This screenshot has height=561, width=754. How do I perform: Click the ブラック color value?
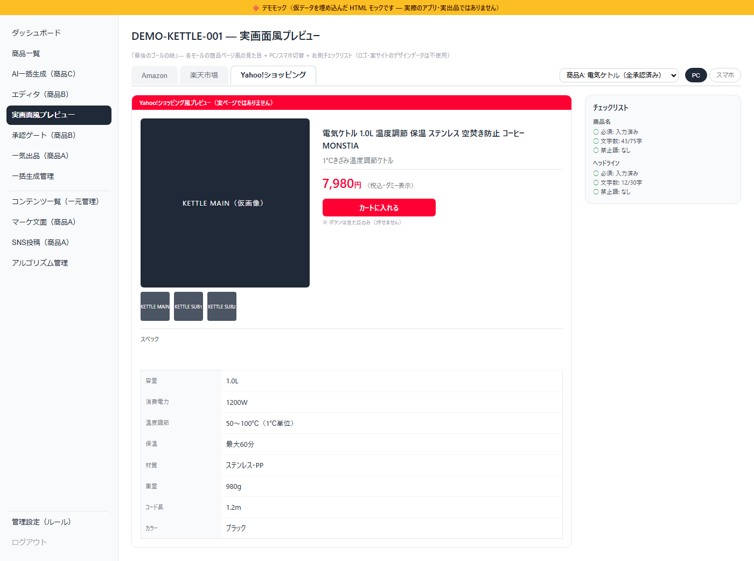tap(236, 528)
